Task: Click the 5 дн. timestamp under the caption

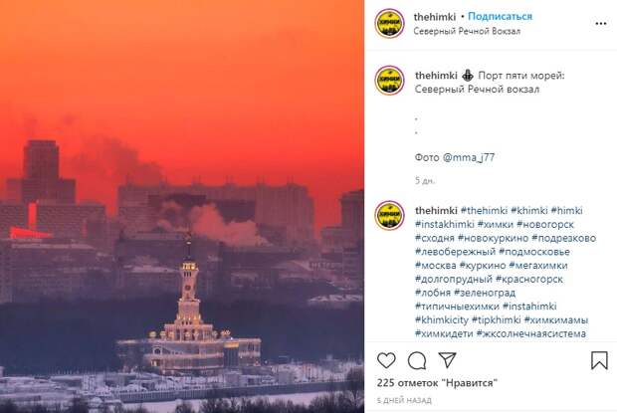Action: (x=425, y=180)
